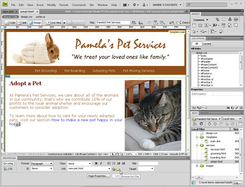Click the New CSS Rule icon
This screenshot has width=245, height=187.
(232, 108)
